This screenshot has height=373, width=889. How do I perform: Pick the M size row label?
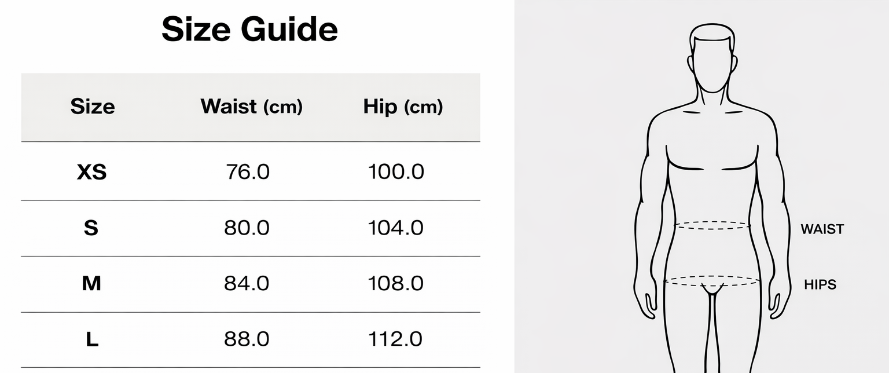91,284
